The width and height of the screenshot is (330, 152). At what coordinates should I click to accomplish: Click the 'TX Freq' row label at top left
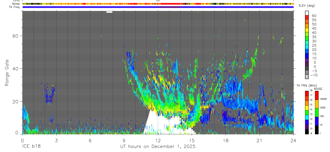pos(15,7)
